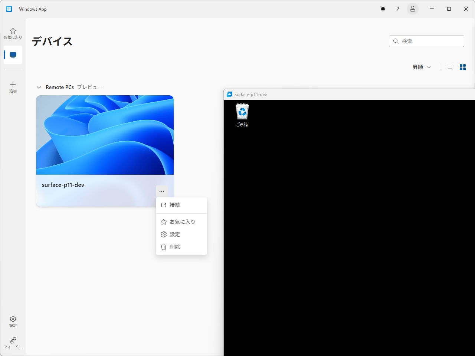Screen dimensions: 475x356
Task: Click the Windows App logo icon
Action: tap(9, 9)
